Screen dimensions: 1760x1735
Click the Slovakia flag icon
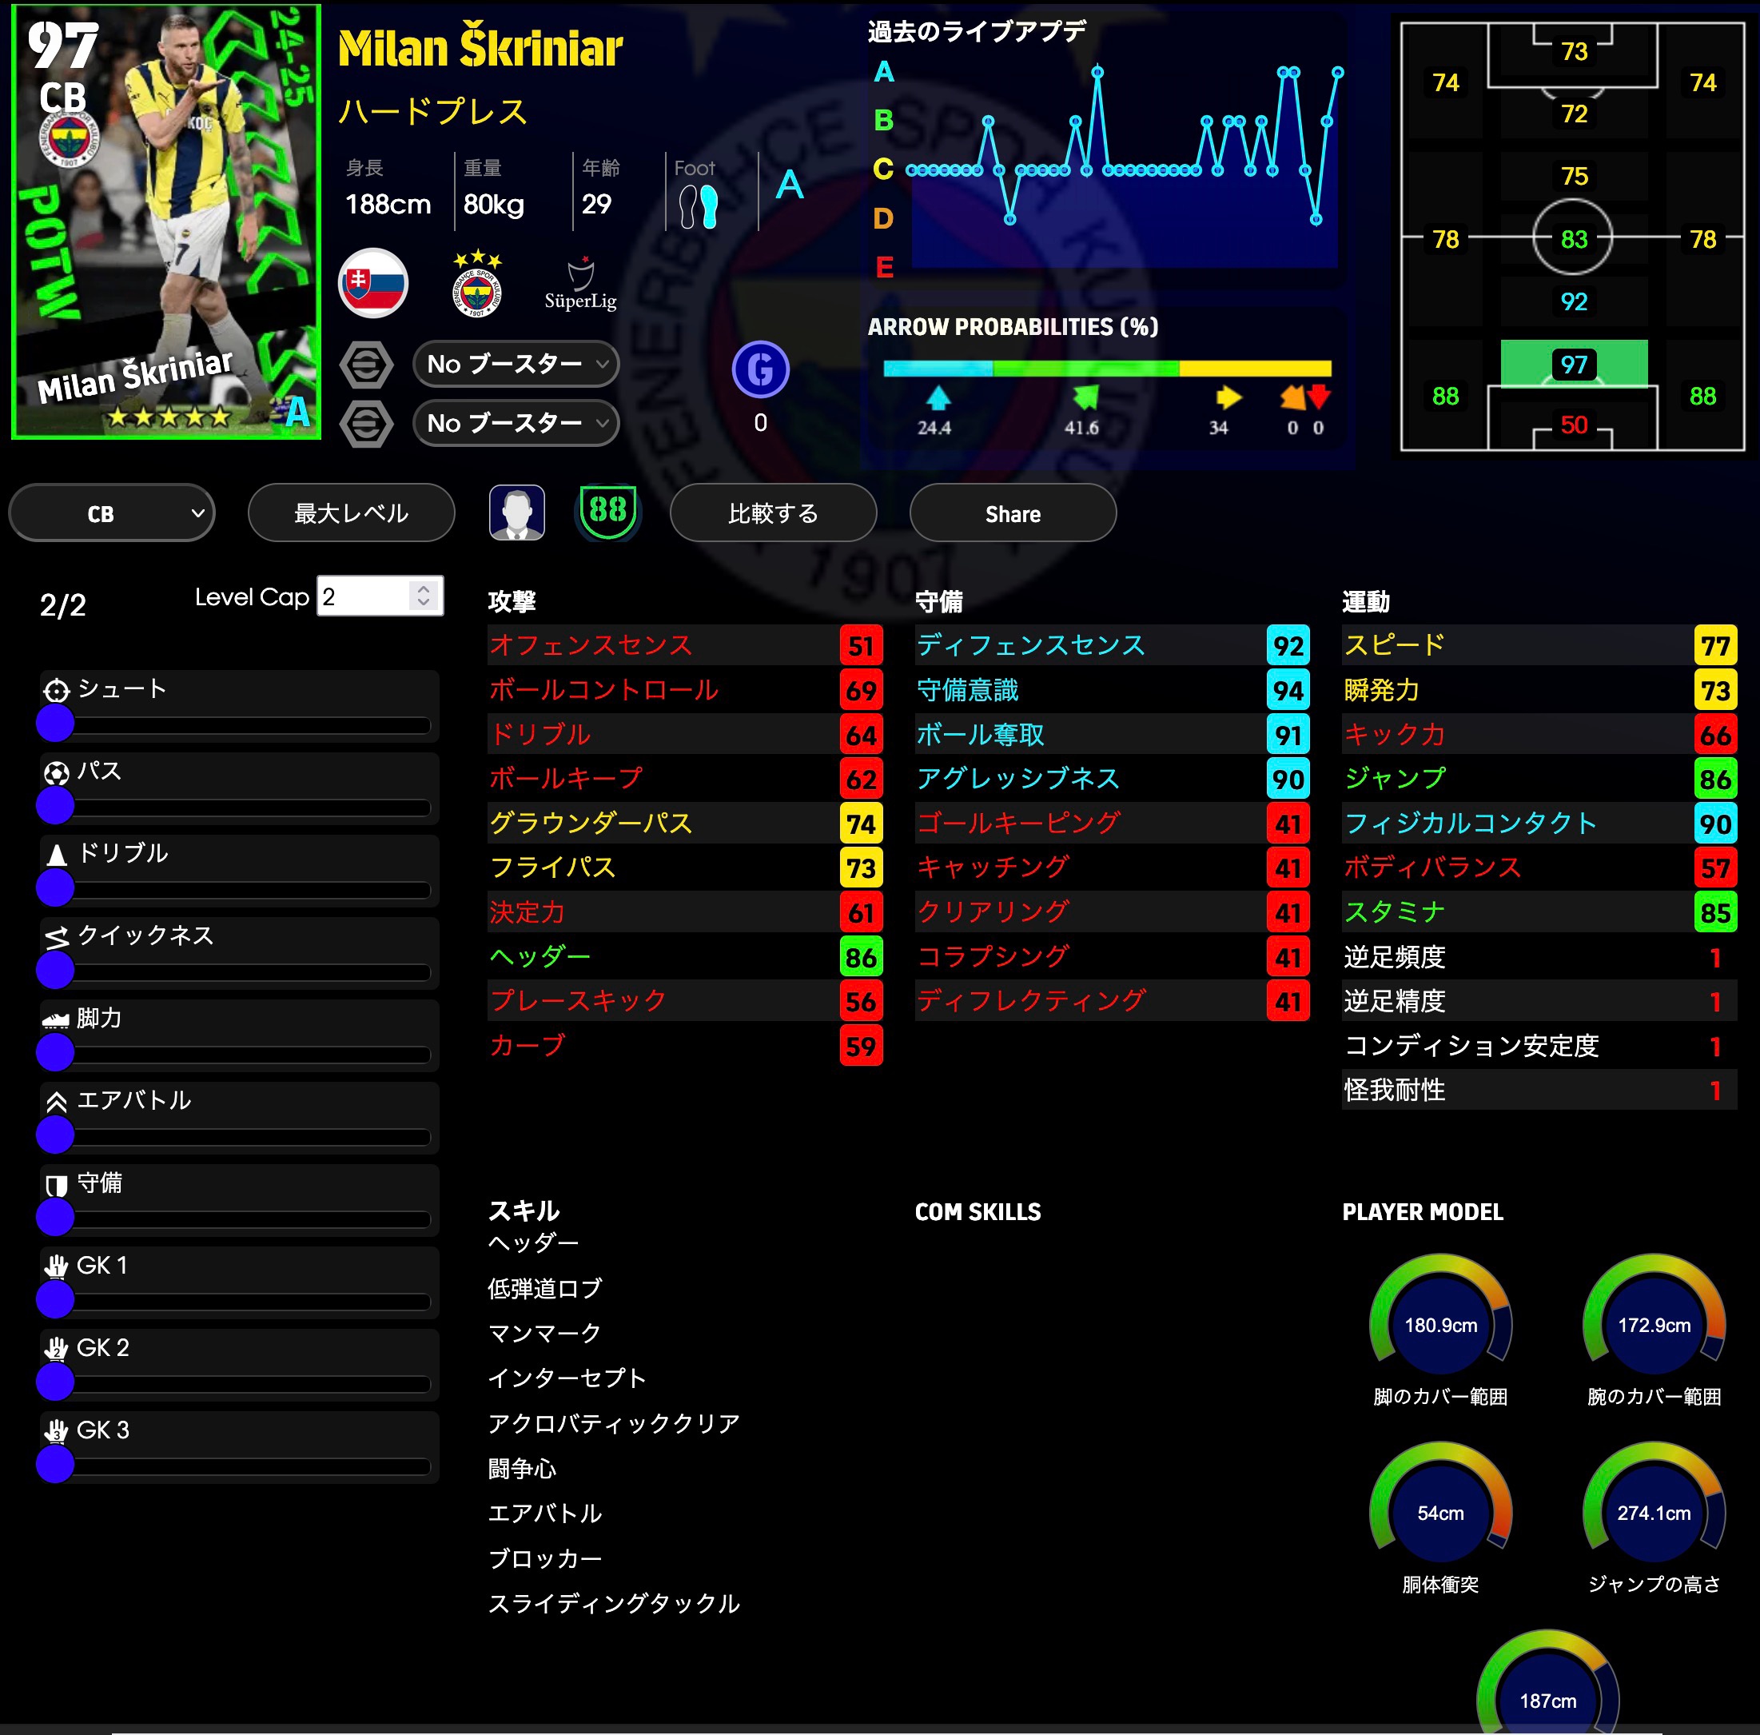(x=372, y=283)
